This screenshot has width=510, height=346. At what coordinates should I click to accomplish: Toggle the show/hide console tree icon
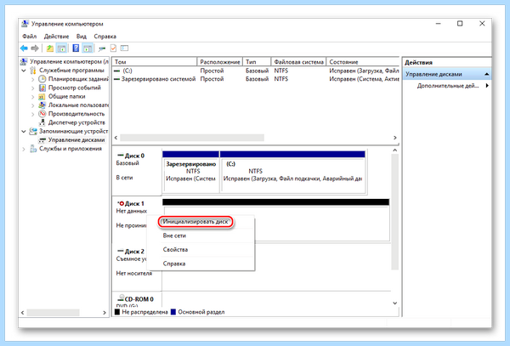click(61, 48)
